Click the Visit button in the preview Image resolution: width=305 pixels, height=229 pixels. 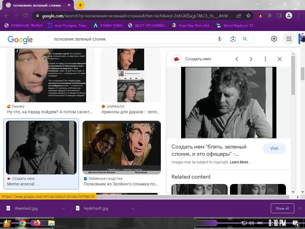[x=274, y=148]
